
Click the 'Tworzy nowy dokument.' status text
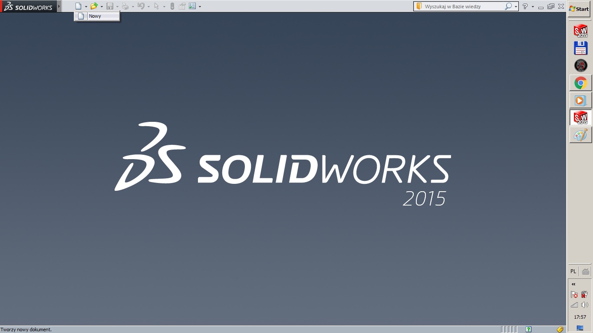click(x=26, y=330)
